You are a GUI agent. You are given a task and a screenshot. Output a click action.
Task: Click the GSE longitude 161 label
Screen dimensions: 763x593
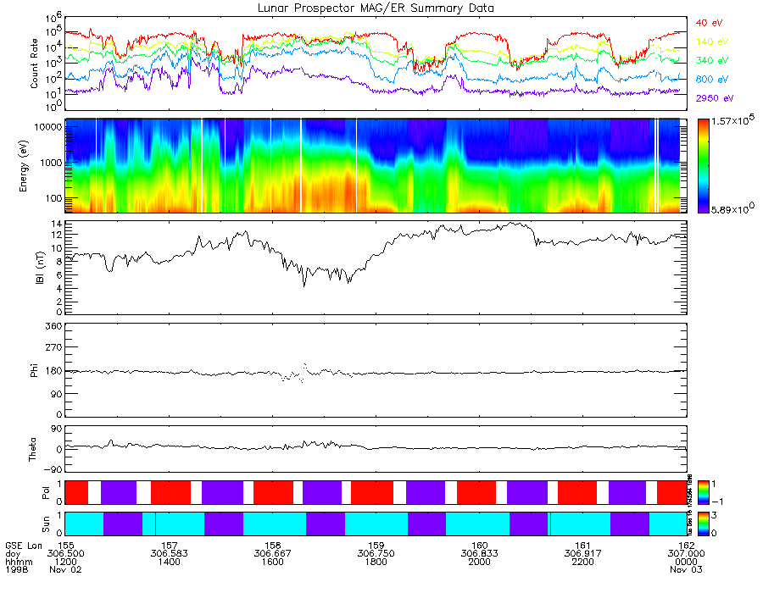click(583, 546)
